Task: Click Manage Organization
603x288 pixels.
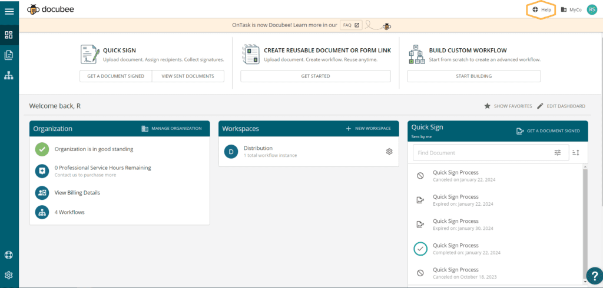Action: tap(172, 128)
